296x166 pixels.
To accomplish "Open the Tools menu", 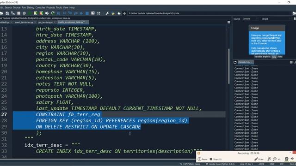I will click(59, 7).
